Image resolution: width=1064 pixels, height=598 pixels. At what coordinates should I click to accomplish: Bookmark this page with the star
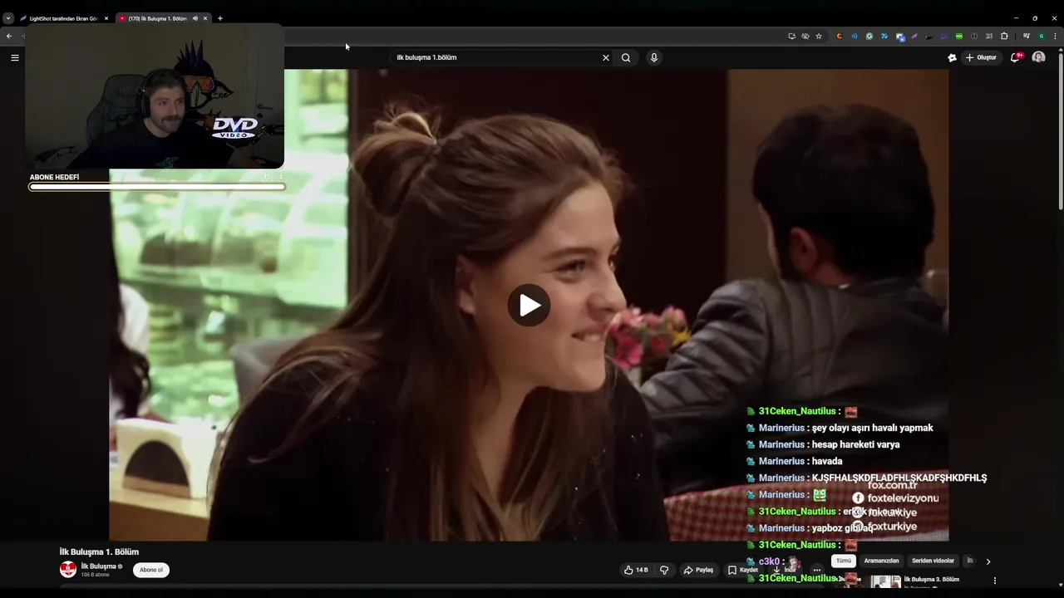coord(819,36)
